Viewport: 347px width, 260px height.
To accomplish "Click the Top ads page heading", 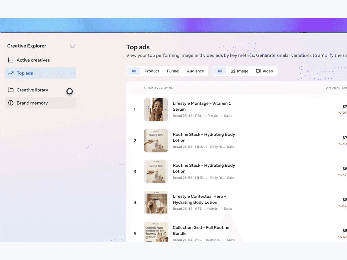I will (138, 47).
